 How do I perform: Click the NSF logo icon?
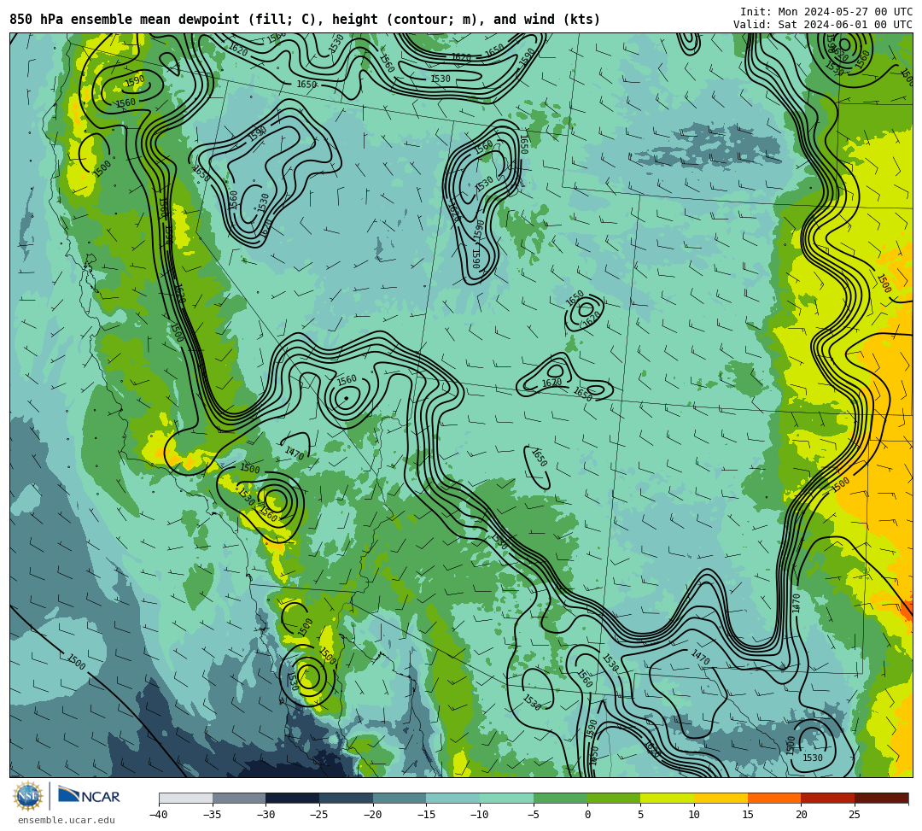click(28, 797)
